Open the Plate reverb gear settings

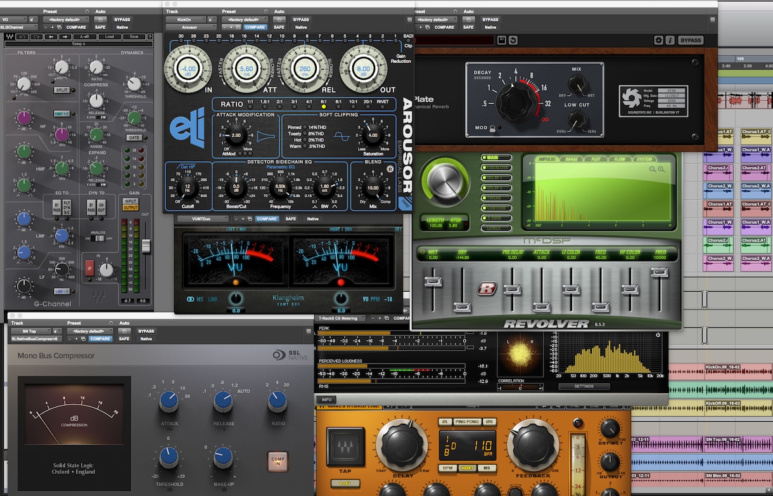tap(658, 41)
